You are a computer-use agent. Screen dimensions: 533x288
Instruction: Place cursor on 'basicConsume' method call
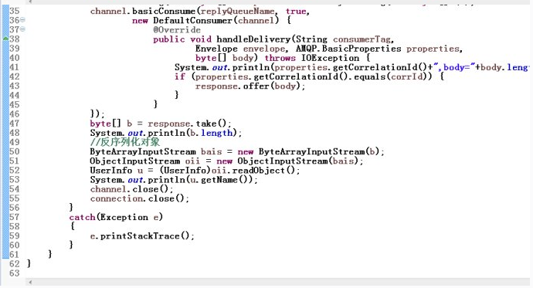pyautogui.click(x=164, y=12)
